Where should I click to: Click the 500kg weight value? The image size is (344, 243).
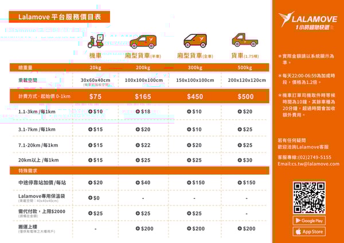(x=245, y=68)
